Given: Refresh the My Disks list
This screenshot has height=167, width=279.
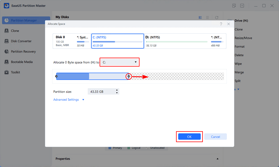Looking at the screenshot, I should click(217, 18).
